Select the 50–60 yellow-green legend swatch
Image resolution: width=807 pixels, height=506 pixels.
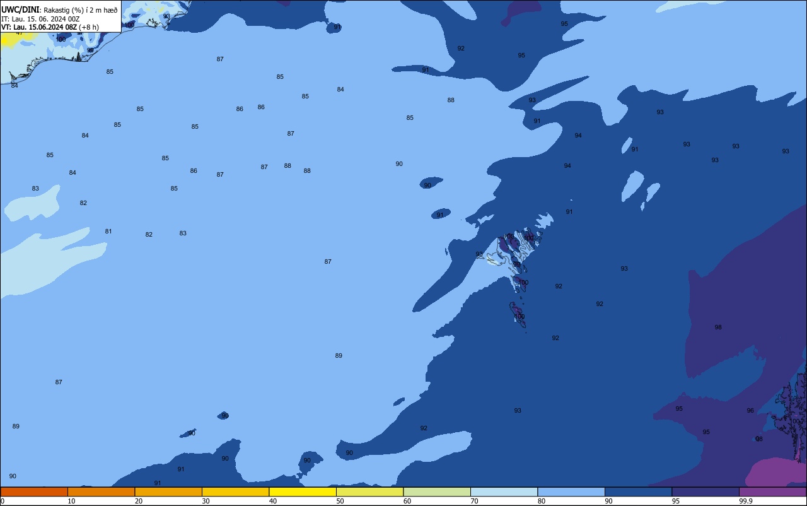click(x=369, y=491)
